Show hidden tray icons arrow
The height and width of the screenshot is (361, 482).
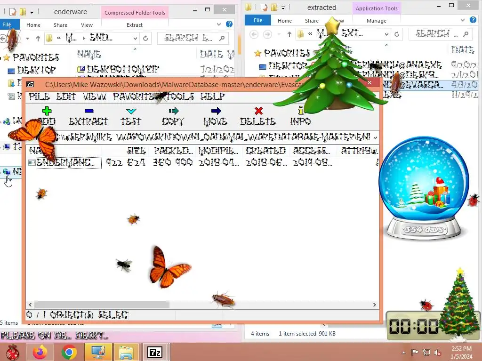coord(403,353)
